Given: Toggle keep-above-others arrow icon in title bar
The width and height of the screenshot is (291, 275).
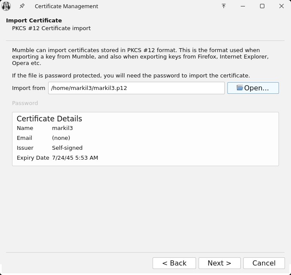Looking at the screenshot, I should tap(224, 6).
